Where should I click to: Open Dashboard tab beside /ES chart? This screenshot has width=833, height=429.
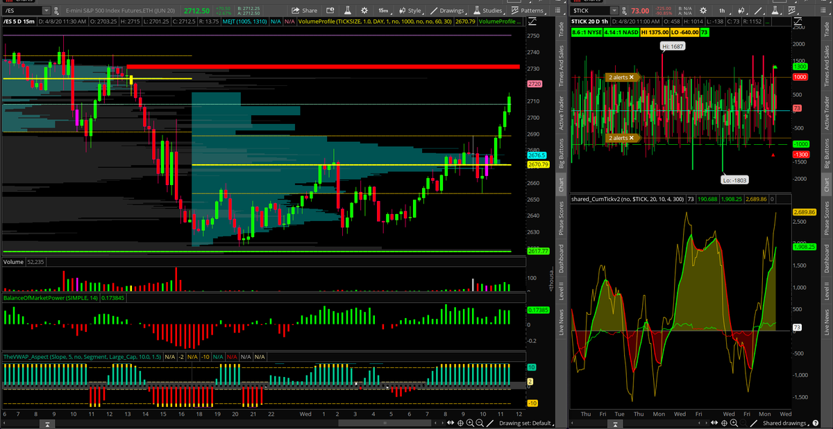(561, 258)
